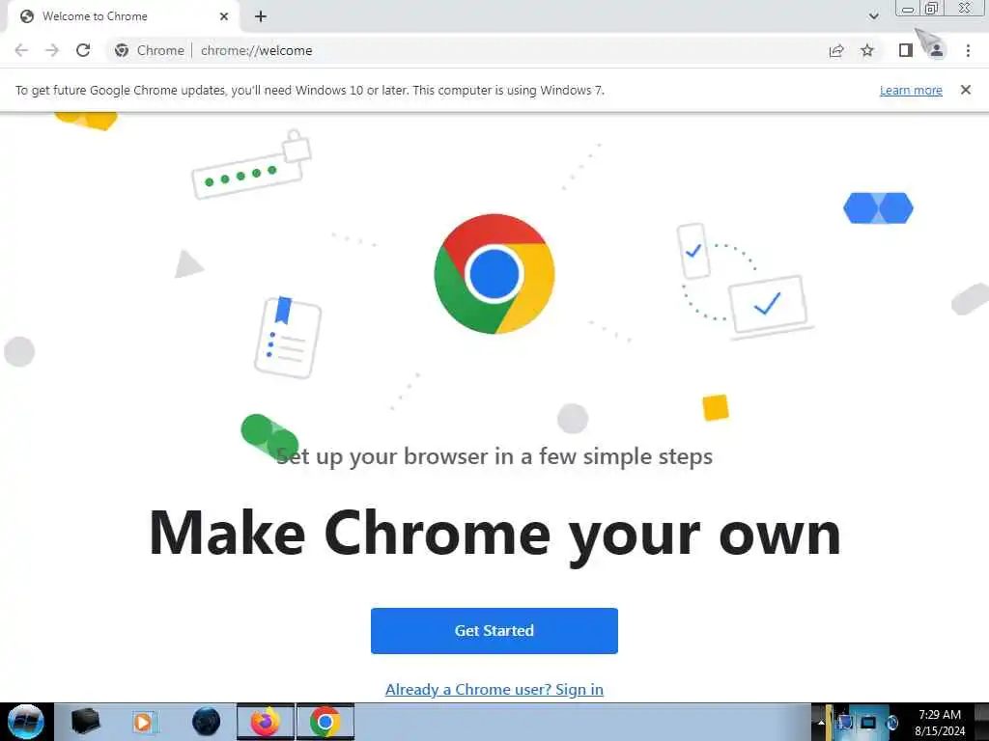This screenshot has height=741, width=989.
Task: Restore down the Chrome window
Action: 931,9
